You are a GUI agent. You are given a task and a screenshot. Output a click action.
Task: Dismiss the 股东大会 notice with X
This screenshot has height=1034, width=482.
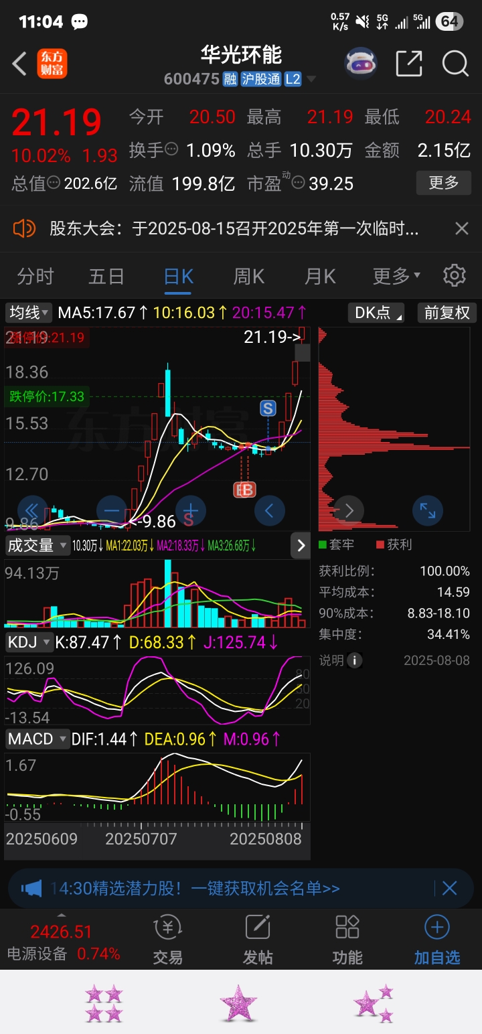click(x=462, y=229)
